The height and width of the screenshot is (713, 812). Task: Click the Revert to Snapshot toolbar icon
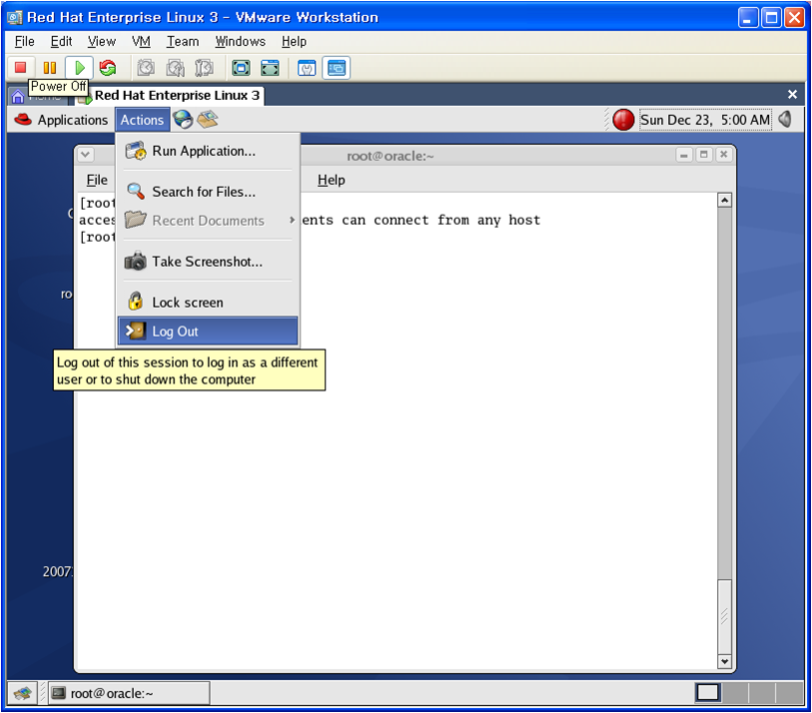pos(175,68)
